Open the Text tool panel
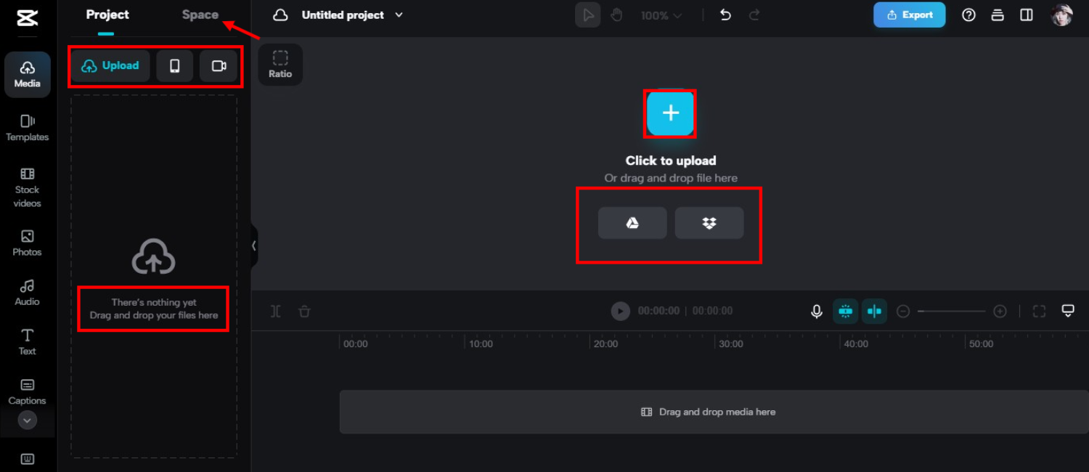Image resolution: width=1089 pixels, height=472 pixels. click(x=27, y=341)
